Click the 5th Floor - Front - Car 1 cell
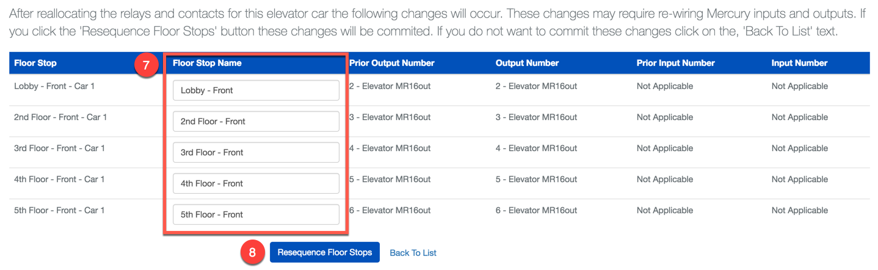The image size is (878, 270). [x=59, y=211]
